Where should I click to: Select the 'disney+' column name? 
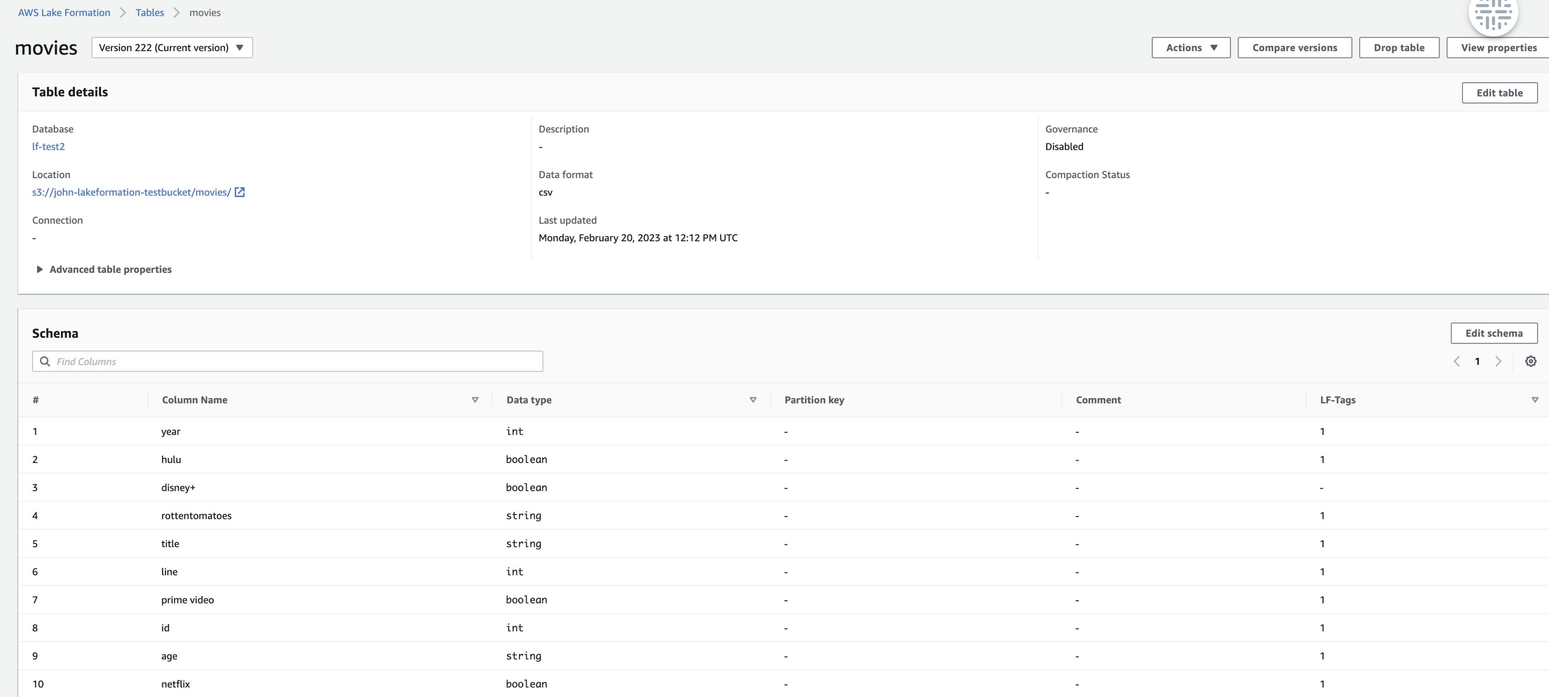click(x=178, y=488)
